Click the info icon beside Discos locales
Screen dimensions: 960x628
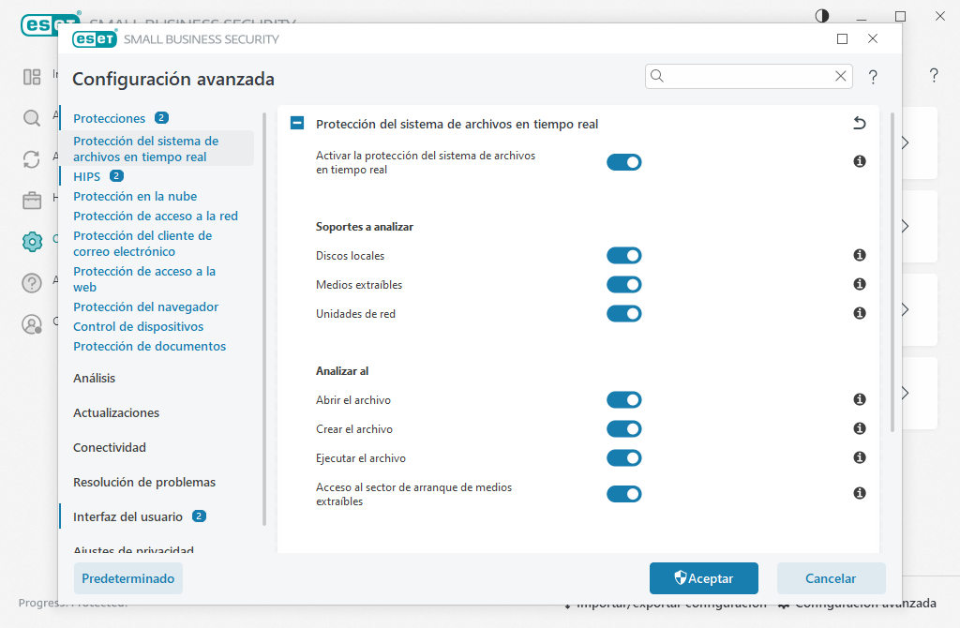click(x=859, y=255)
